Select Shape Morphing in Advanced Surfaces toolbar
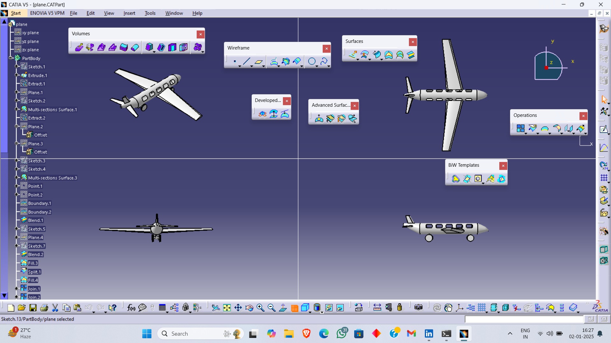611x343 pixels. coord(352,118)
